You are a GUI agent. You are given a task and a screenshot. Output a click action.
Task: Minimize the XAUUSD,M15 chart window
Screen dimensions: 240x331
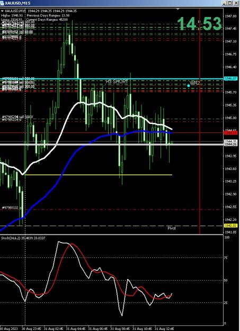(x=224, y=3)
